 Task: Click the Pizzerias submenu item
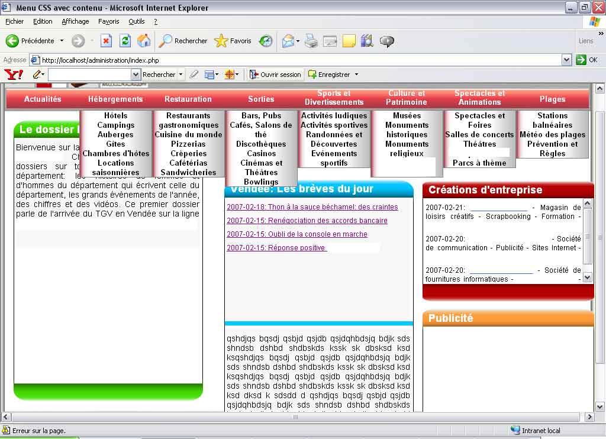188,144
